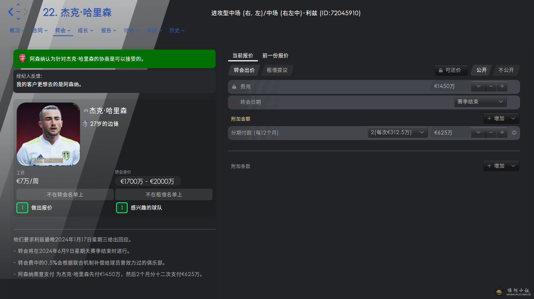Expand the 报告 menu

point(108,30)
